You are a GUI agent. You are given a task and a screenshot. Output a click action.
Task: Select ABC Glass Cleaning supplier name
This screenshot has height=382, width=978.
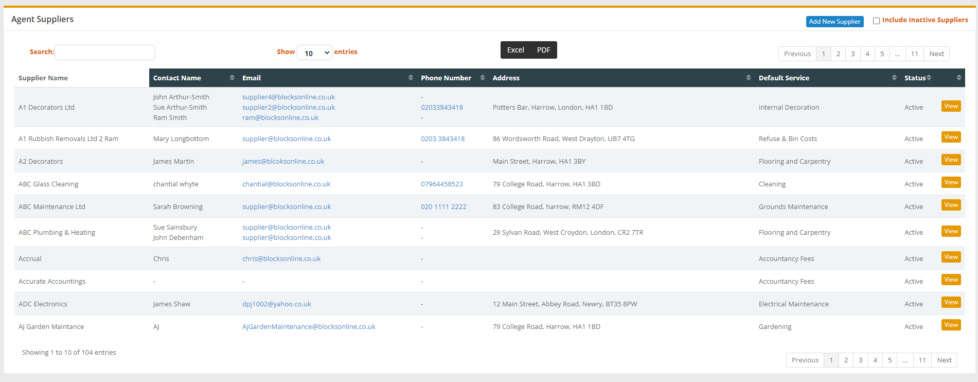pyautogui.click(x=48, y=184)
